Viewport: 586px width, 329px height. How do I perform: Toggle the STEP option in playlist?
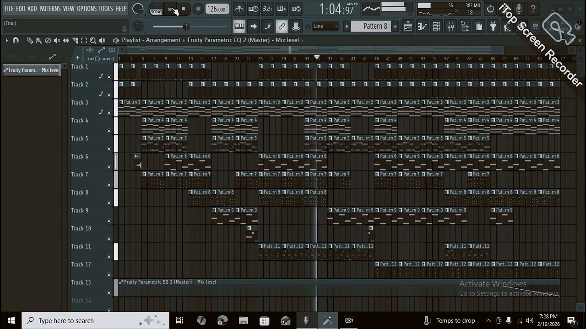(x=93, y=59)
